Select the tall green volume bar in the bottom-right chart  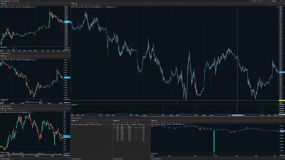click(214, 141)
